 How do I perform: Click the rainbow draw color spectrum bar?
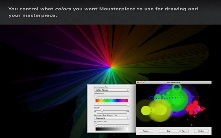112,101
